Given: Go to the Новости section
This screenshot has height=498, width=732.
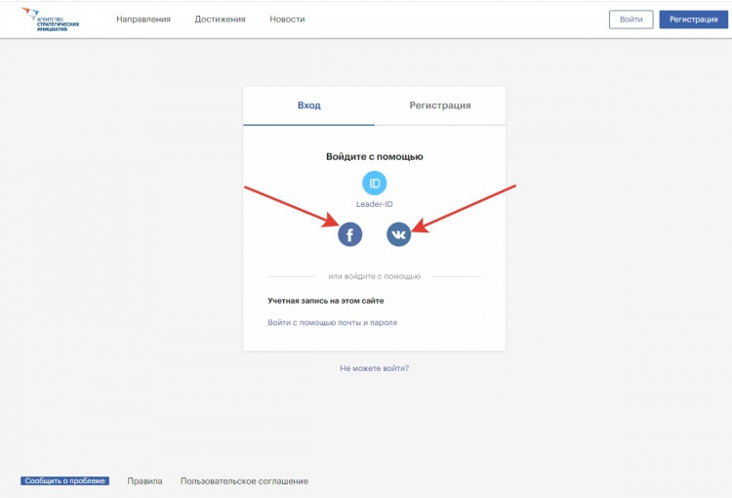Looking at the screenshot, I should 287,20.
